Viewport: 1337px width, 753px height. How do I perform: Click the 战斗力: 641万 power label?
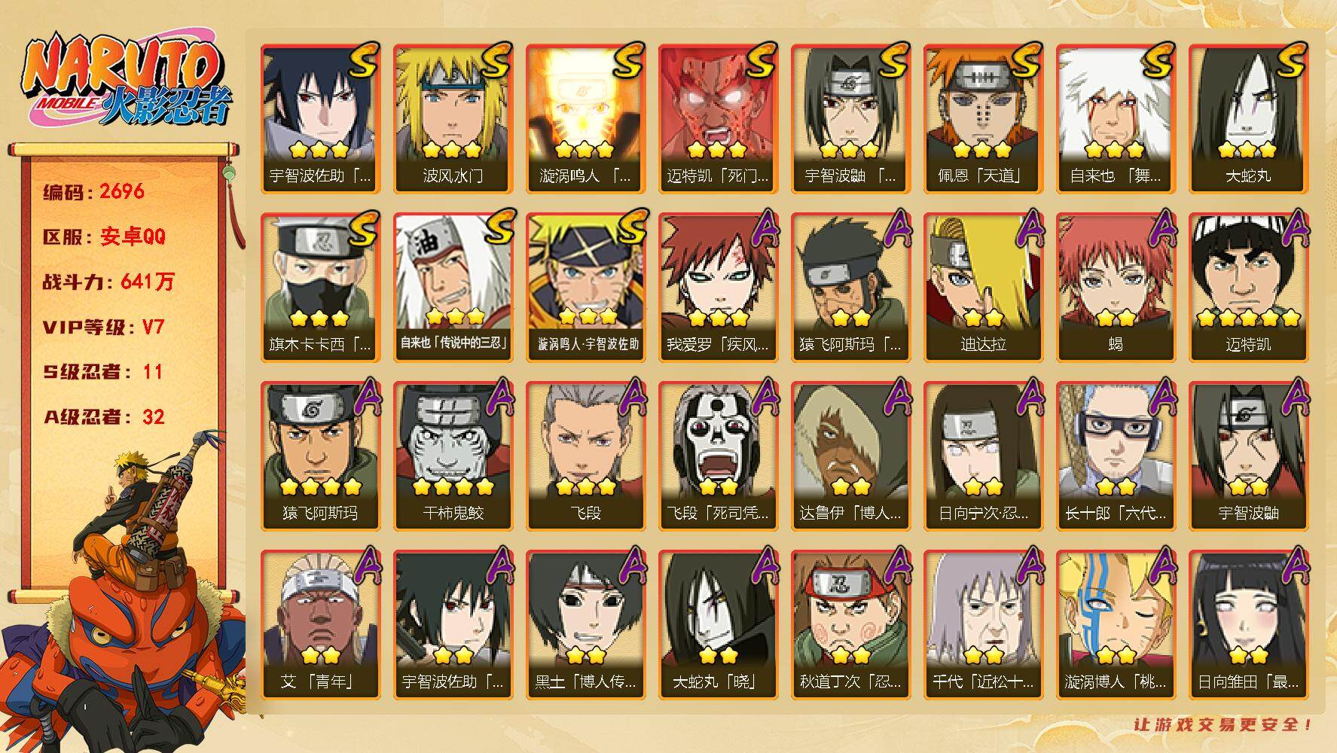108,282
